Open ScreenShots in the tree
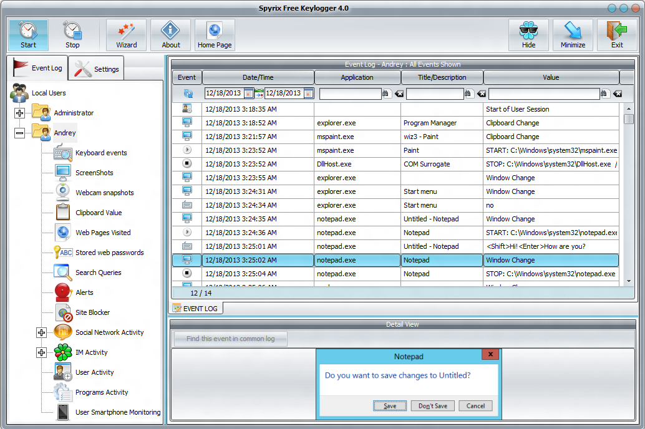645x429 pixels. click(94, 173)
